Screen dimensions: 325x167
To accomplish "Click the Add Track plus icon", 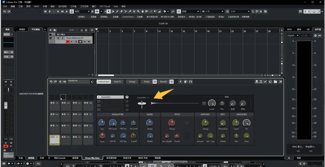I will [50, 30].
